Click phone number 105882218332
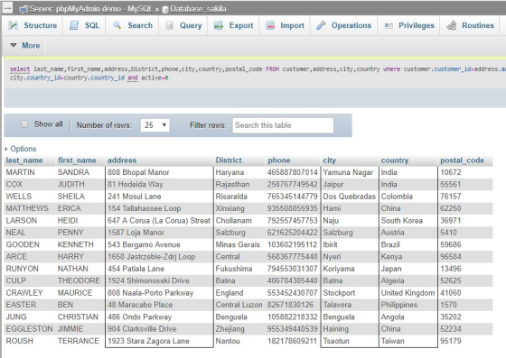The width and height of the screenshot is (506, 358). (293, 317)
